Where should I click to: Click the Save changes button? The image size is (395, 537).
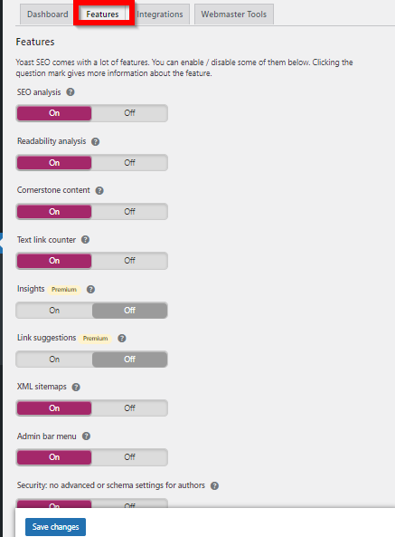point(55,527)
